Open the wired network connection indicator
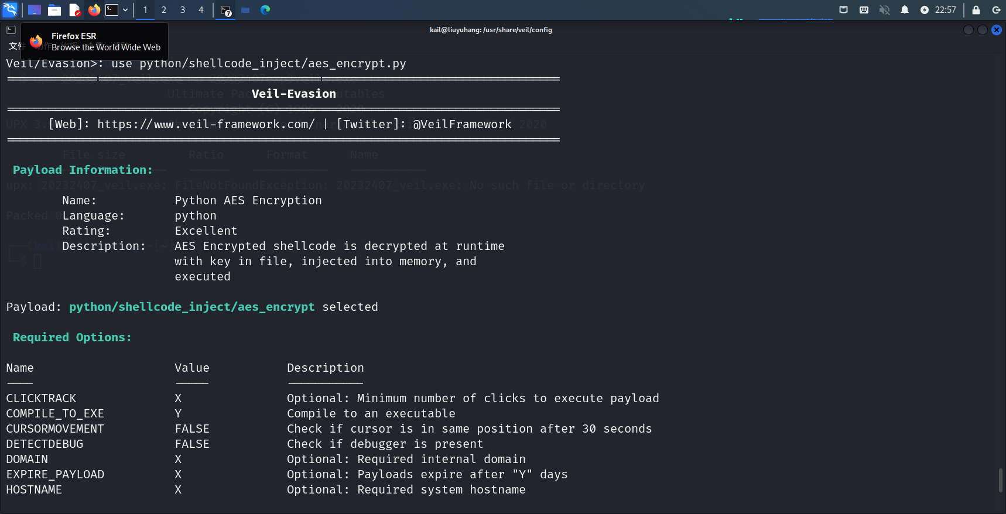The width and height of the screenshot is (1006, 514). coord(843,10)
